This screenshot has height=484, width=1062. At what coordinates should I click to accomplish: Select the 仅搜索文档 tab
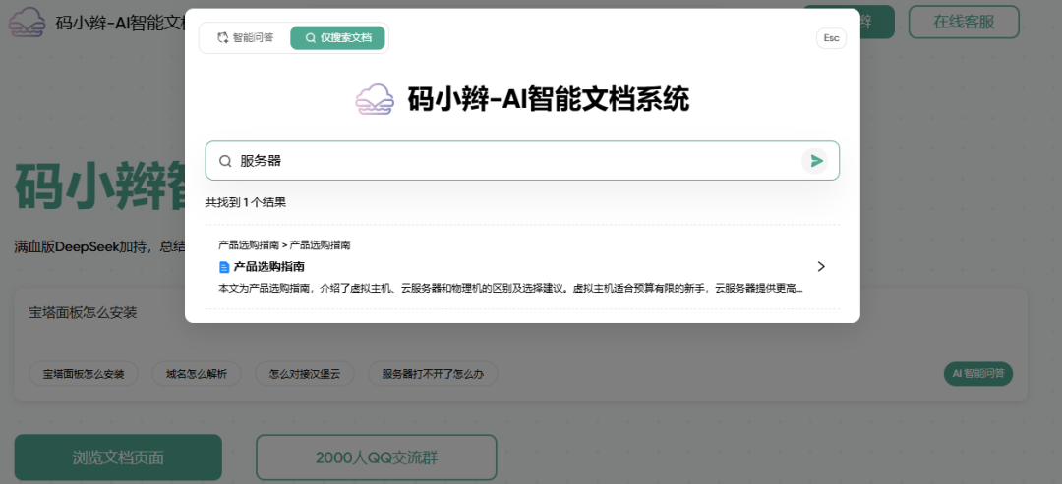pyautogui.click(x=337, y=38)
